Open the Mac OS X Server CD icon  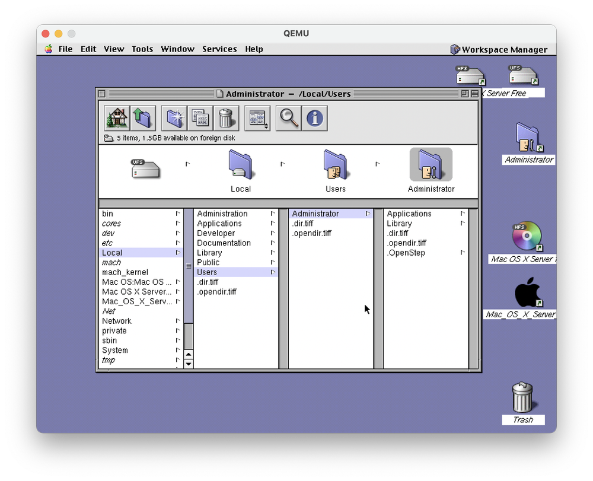coord(527,236)
